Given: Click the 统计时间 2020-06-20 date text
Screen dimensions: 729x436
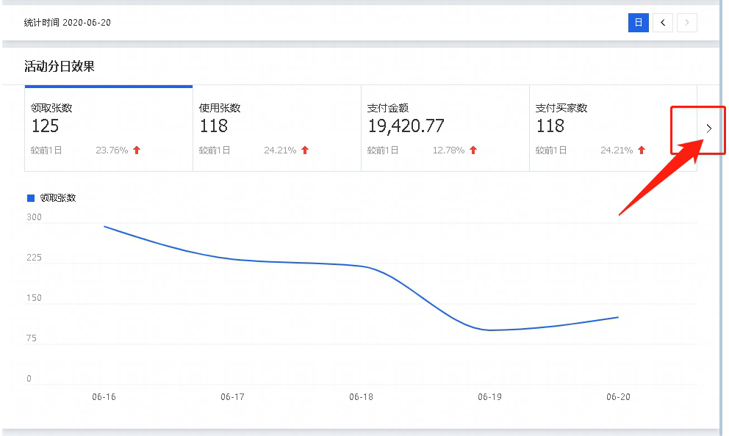Looking at the screenshot, I should 68,23.
